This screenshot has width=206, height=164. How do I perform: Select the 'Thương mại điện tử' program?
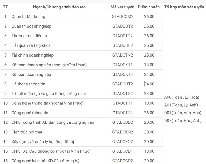click(x=29, y=36)
